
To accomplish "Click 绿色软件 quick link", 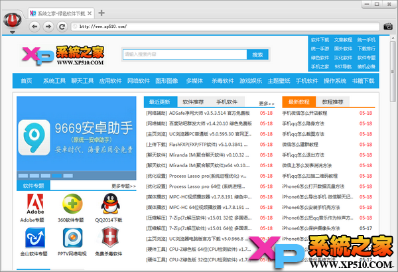I will 320,58.
